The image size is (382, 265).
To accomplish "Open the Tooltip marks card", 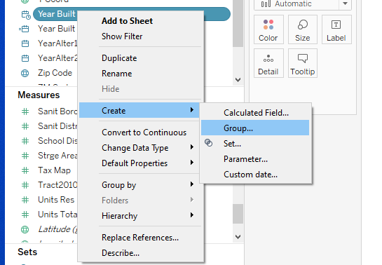I will 303,63.
